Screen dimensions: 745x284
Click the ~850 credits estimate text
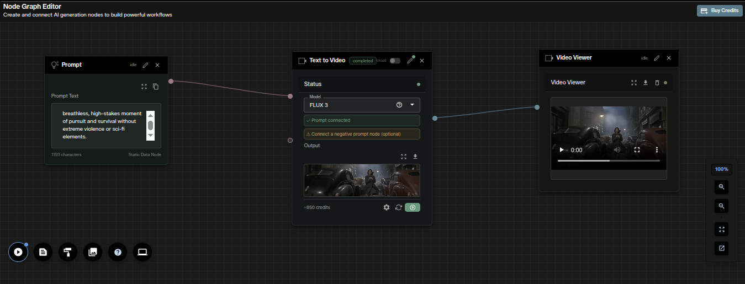tap(317, 207)
